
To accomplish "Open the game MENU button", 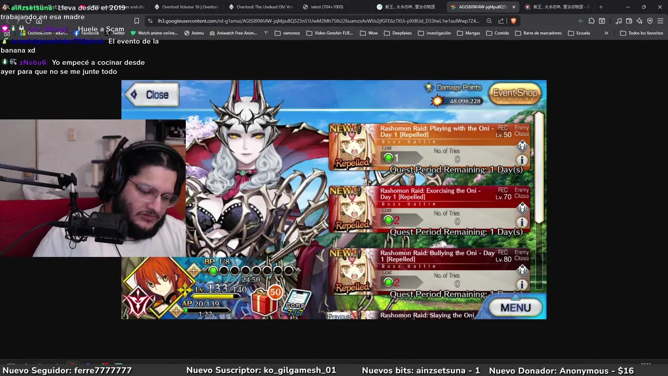I will point(515,308).
